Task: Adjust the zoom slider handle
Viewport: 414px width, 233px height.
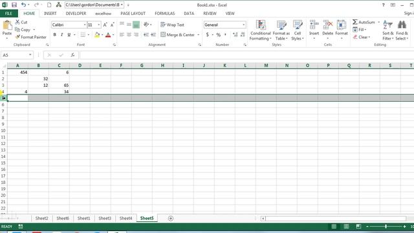Action: click(386, 227)
